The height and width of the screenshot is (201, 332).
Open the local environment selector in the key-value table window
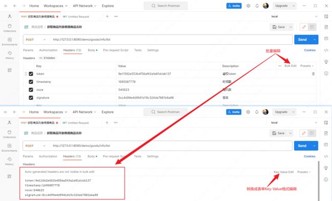[294, 16]
